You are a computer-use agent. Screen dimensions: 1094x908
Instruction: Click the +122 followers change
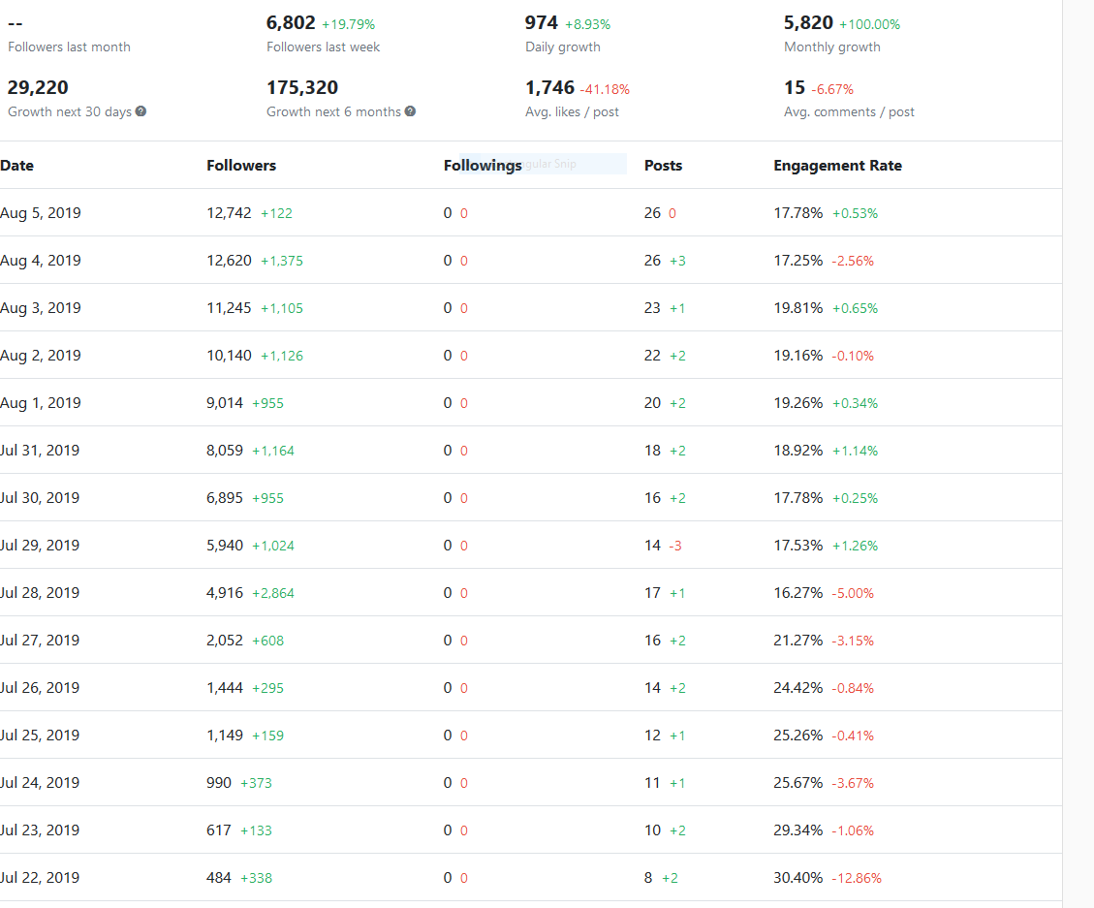pyautogui.click(x=276, y=213)
